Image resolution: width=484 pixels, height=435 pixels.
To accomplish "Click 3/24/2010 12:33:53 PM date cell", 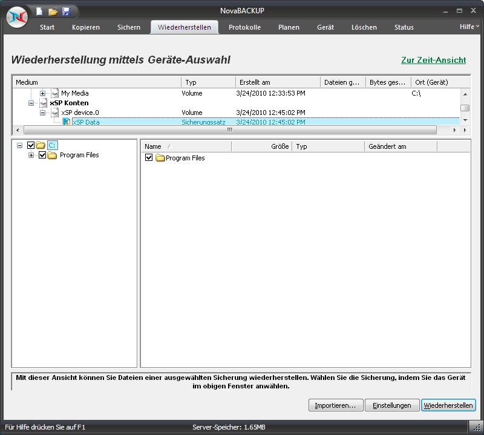I will tap(270, 93).
